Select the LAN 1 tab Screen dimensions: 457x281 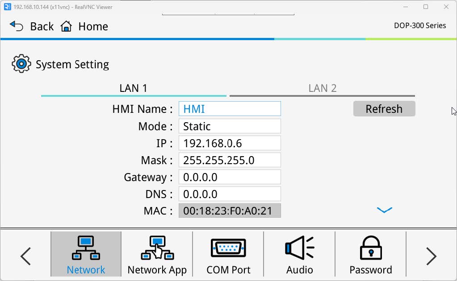tap(133, 88)
